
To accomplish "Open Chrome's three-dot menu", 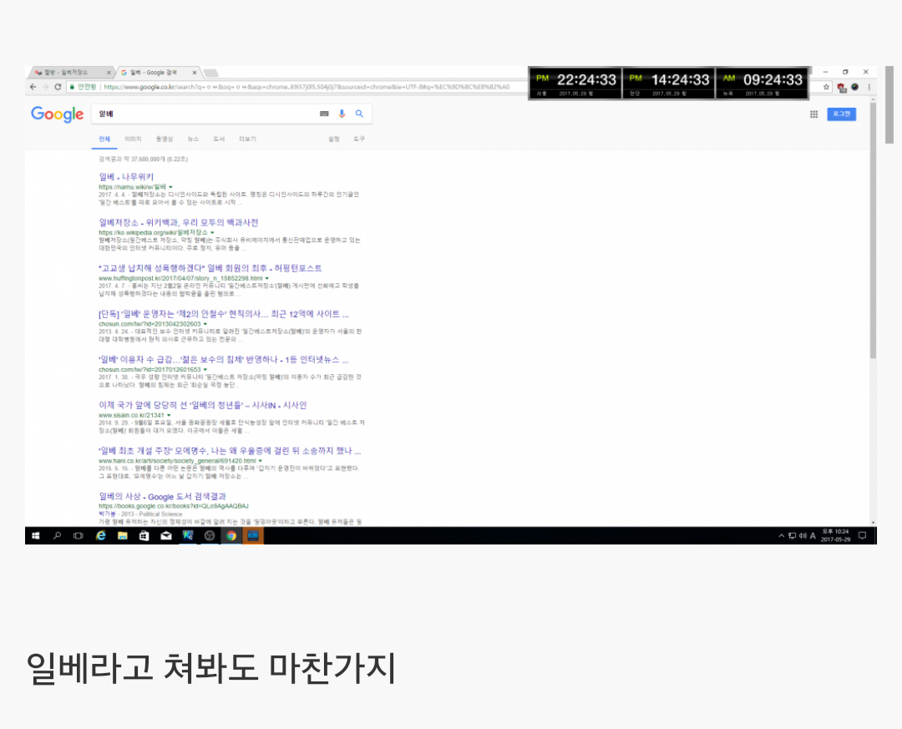I will coord(869,87).
